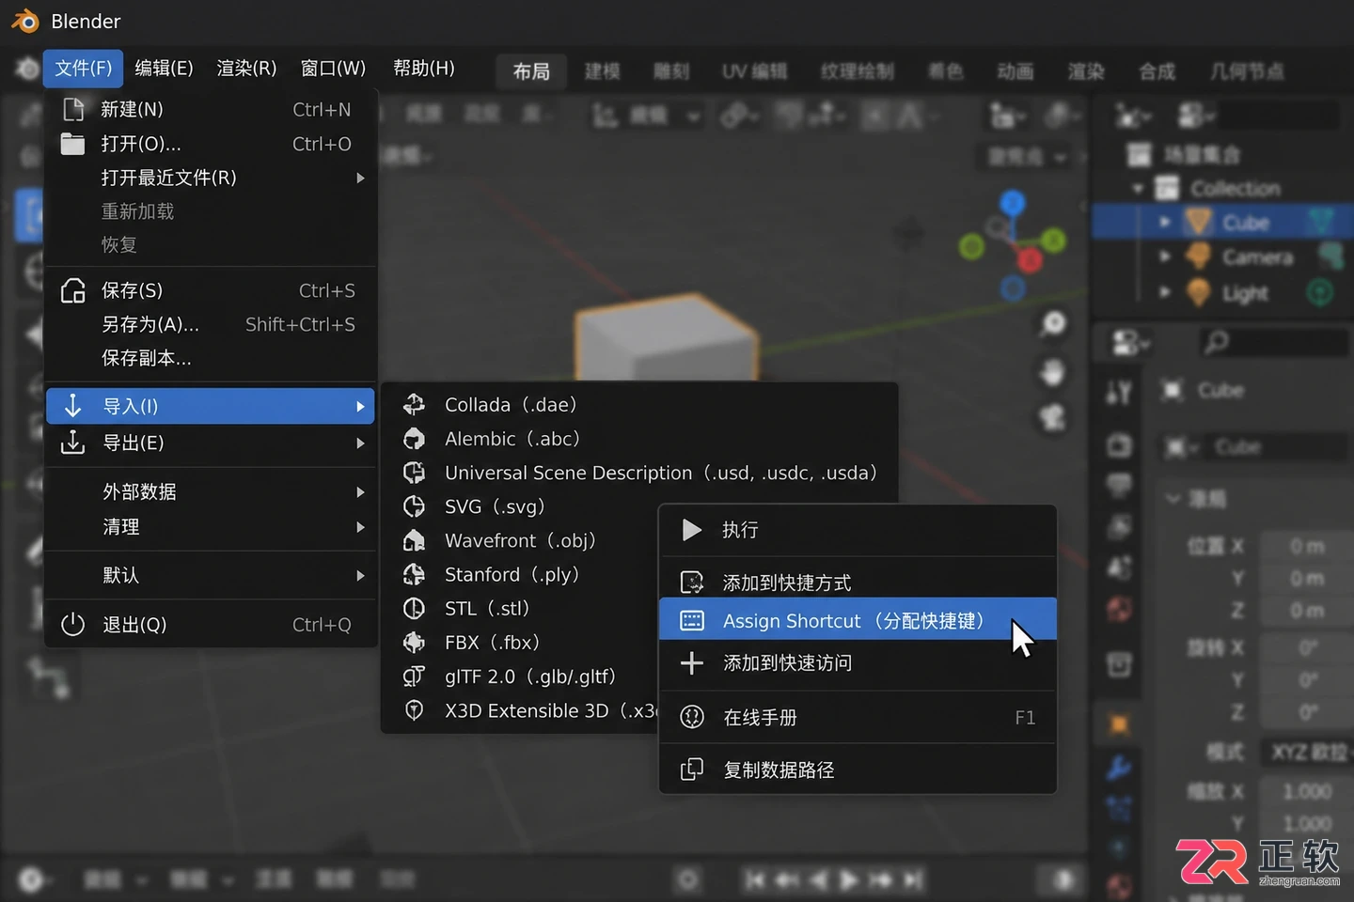Click the power icon for 退出(Q)
Image resolution: width=1354 pixels, height=902 pixels.
[x=72, y=625]
